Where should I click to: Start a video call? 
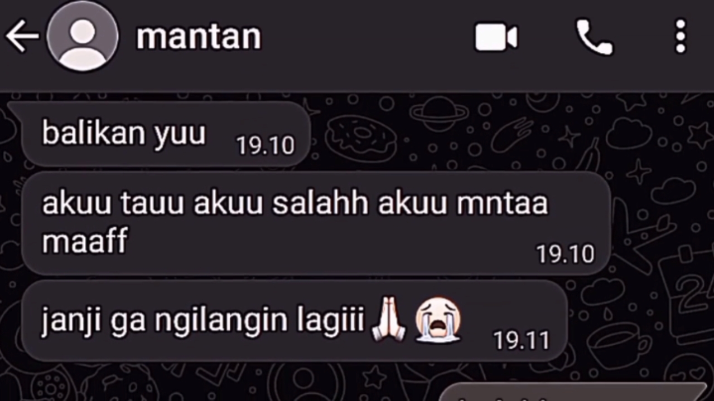[496, 37]
